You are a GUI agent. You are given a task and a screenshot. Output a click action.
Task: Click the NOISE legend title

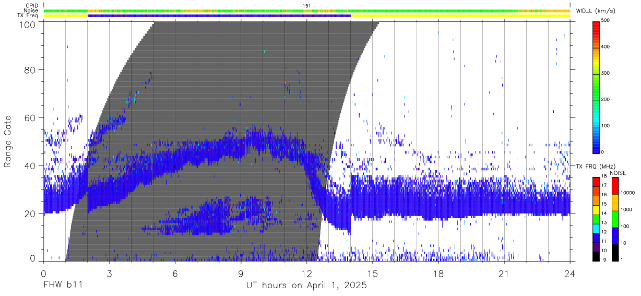pos(618,173)
